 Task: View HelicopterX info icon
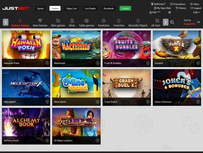tap(47, 102)
